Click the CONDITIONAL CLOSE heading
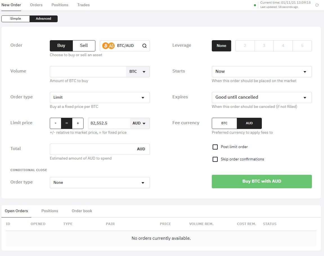The image size is (324, 256). tap(29, 170)
